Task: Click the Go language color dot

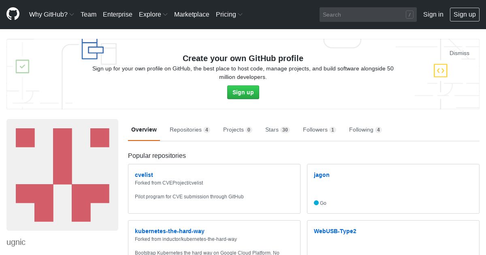Action: point(316,203)
